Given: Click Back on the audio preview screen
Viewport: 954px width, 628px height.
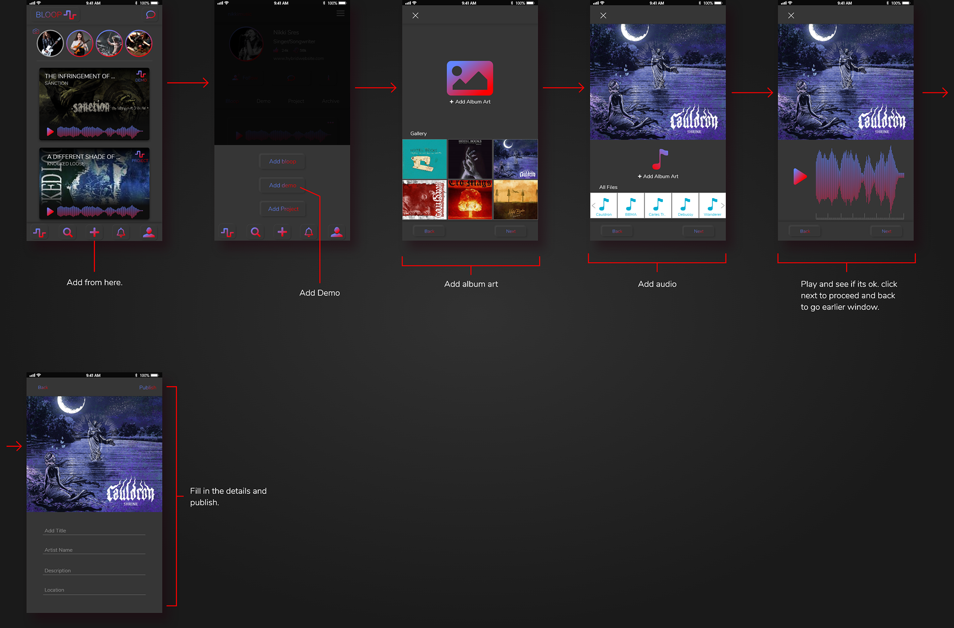Looking at the screenshot, I should tap(805, 231).
